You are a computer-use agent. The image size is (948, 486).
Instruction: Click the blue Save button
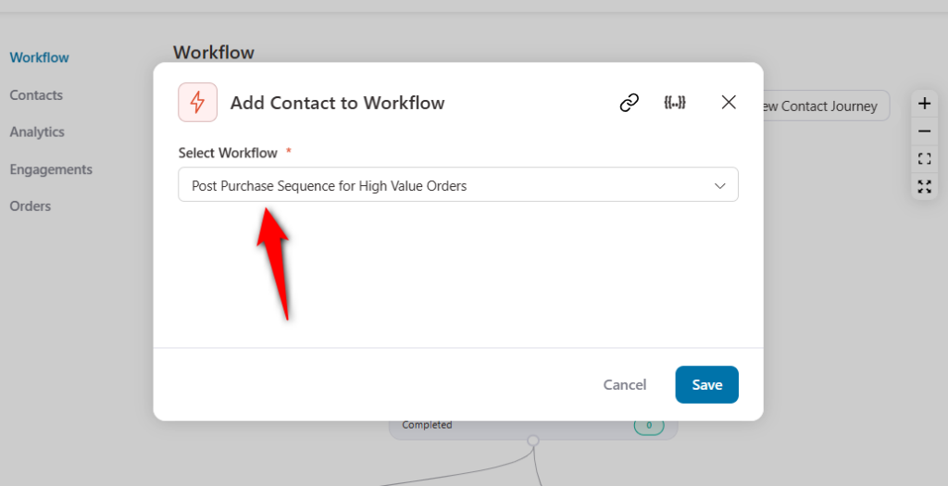pos(706,385)
